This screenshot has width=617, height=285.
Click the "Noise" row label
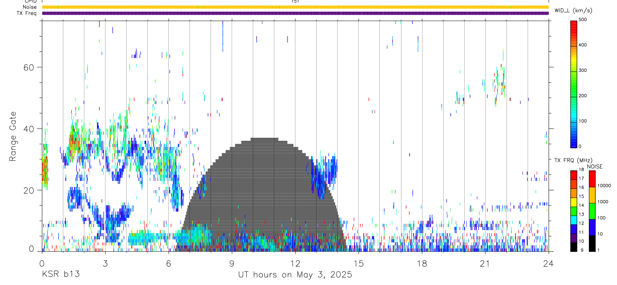[x=30, y=7]
